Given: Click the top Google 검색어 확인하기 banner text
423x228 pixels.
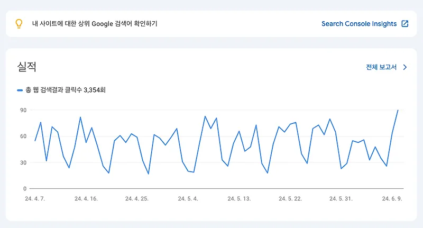Looking at the screenshot, I should coord(95,24).
